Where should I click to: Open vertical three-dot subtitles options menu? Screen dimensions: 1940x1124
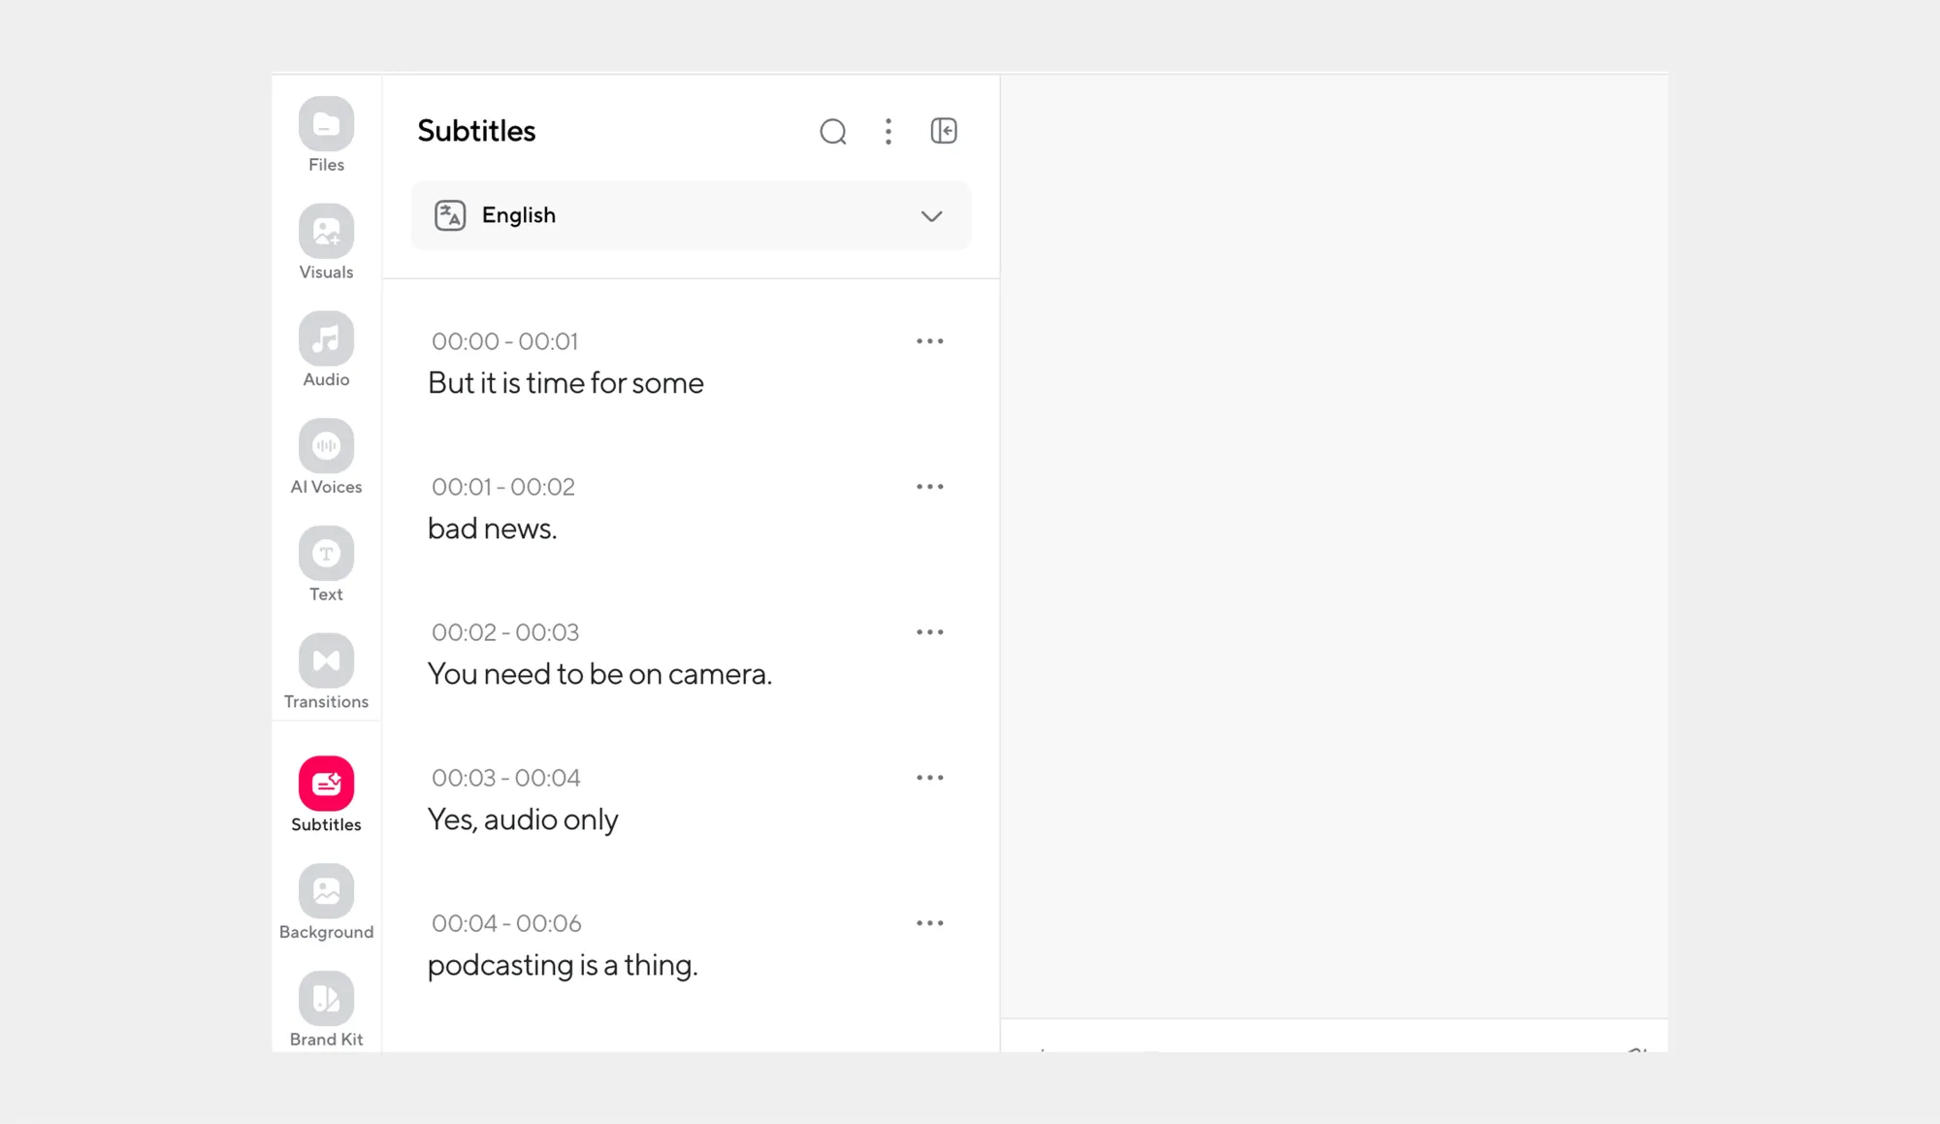[x=888, y=131]
